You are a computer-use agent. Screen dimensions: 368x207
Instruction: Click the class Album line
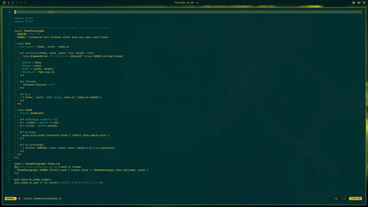pos(24,110)
